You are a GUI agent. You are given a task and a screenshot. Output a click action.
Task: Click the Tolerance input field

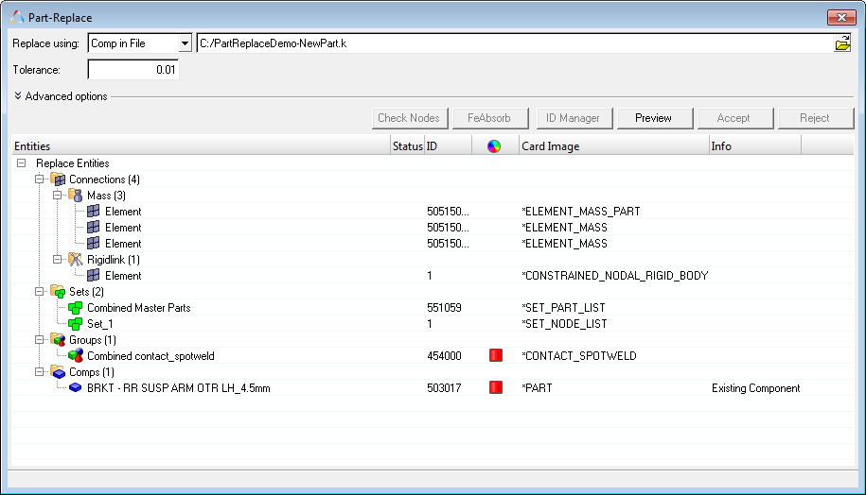[x=133, y=70]
